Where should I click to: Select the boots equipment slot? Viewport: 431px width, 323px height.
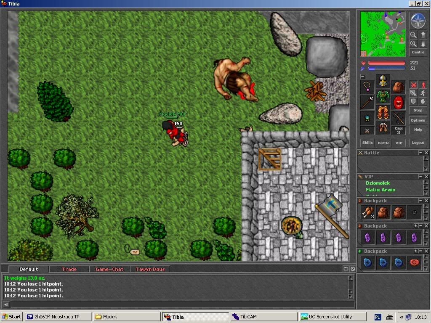(x=383, y=128)
